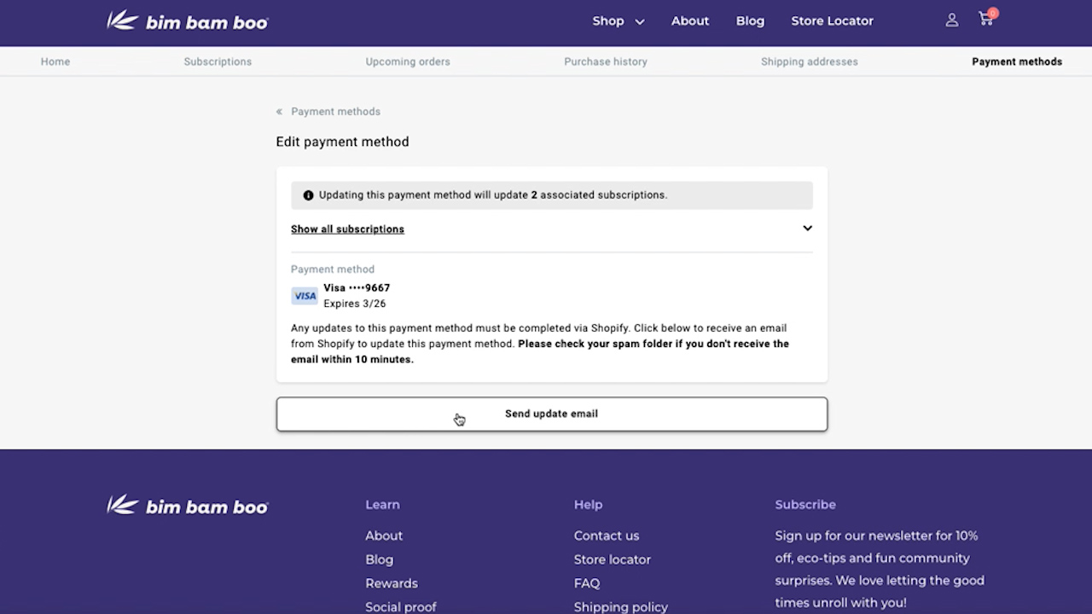Viewport: 1092px width, 614px height.
Task: Open footer Contact us link
Action: pos(607,536)
